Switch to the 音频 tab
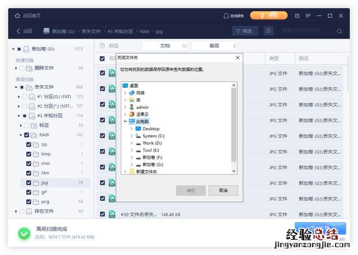Image resolution: width=358 pixels, height=255 pixels. pos(214,46)
